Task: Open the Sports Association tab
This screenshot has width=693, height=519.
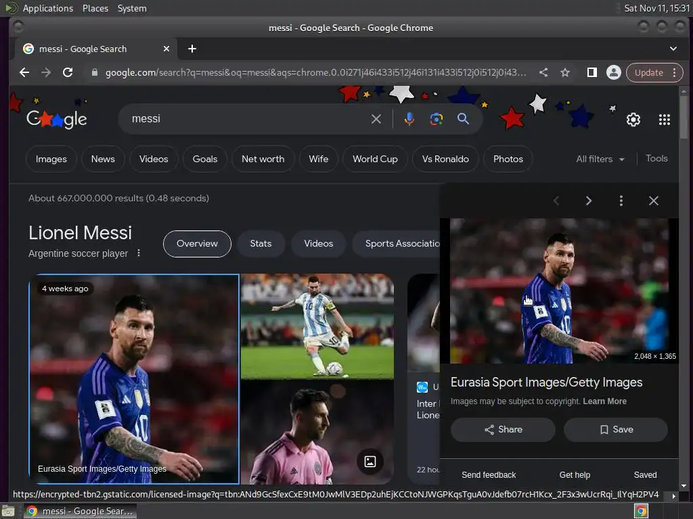Action: pyautogui.click(x=397, y=243)
